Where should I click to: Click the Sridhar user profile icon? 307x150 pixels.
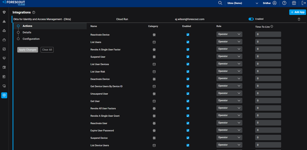click(x=275, y=3)
